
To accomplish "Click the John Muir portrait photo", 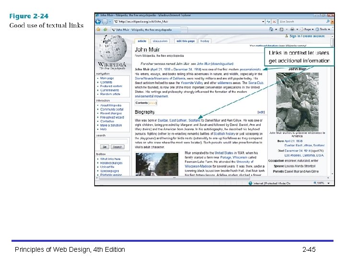I will tap(297, 102).
